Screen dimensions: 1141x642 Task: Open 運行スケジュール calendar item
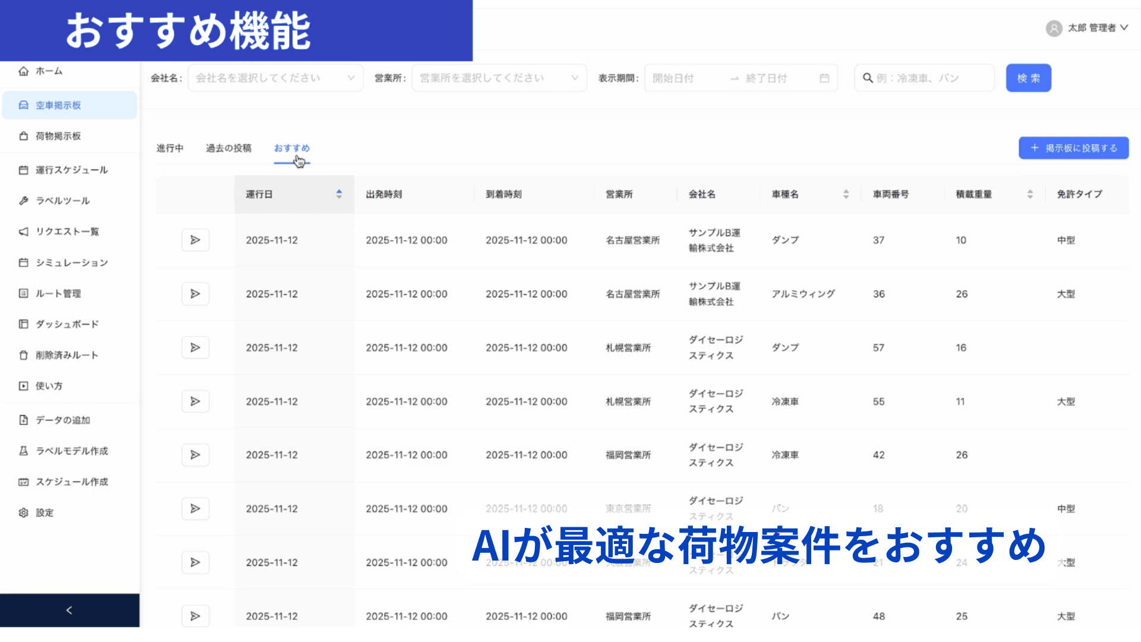click(x=71, y=170)
